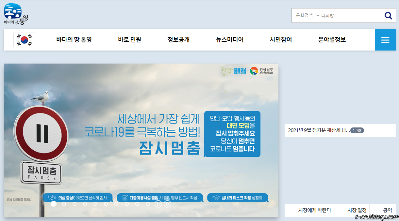Play the banner slideshow
This screenshot has height=221, width=399.
[x=167, y=204]
